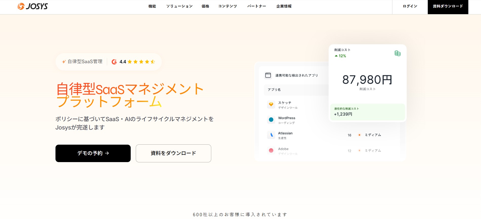Screen dimensions: 481x219
Task: Click the 87,980円 amount
Action: 367,80
